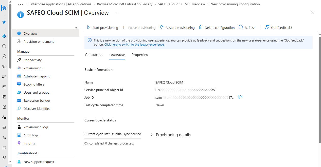Viewport: 321px width, 167px height.
Task: Click the Expression builder icon
Action: click(x=19, y=100)
